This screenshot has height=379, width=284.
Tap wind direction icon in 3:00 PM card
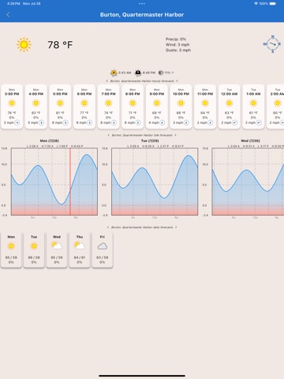click(x=17, y=122)
